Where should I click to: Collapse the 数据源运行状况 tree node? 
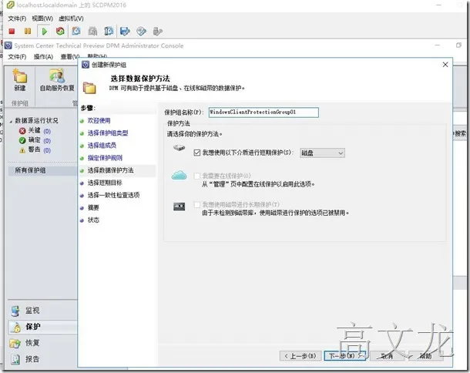point(11,121)
